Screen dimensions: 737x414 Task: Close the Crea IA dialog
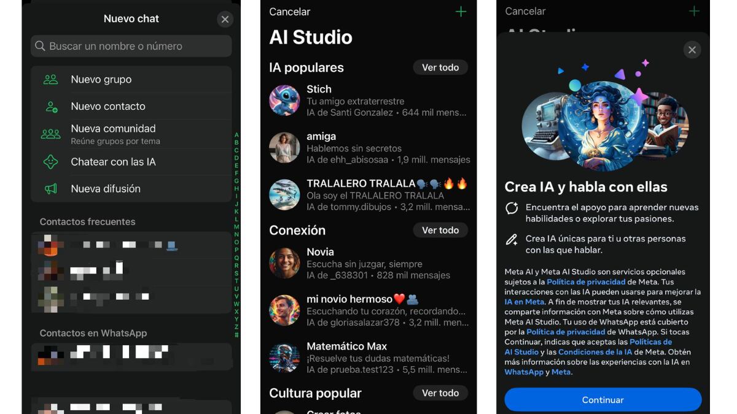[692, 50]
